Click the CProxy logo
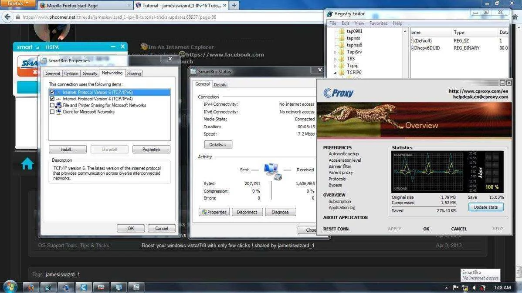Screen dimensions: 522x293 point(338,93)
